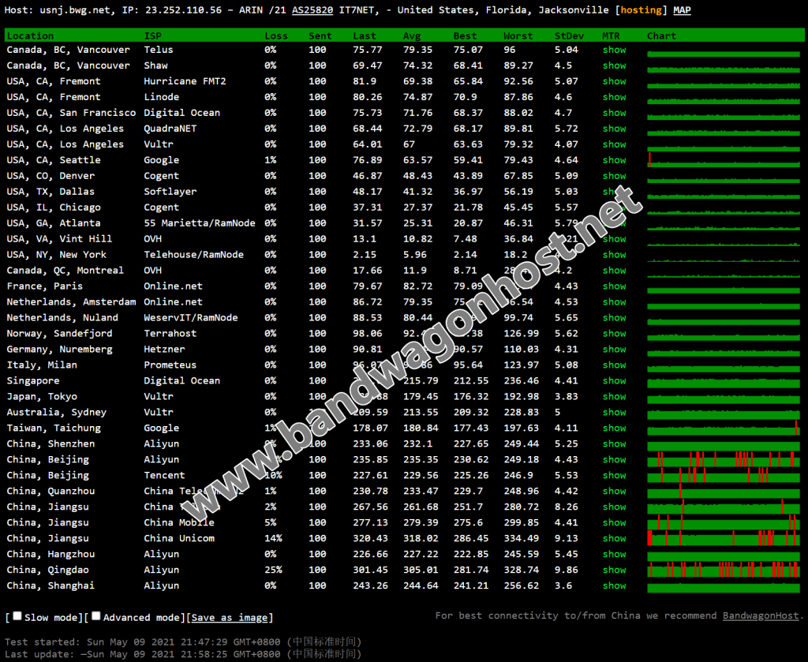This screenshot has width=808, height=662.
Task: Show MTR for New York Telehouse/RamNode row
Action: coord(614,255)
